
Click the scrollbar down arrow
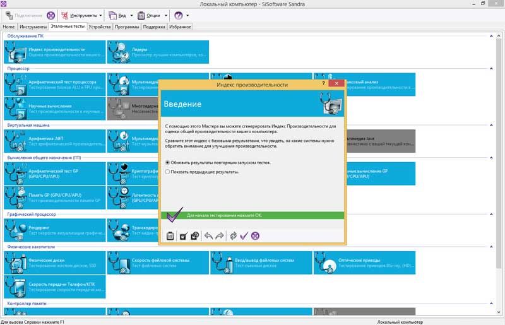[499, 312]
